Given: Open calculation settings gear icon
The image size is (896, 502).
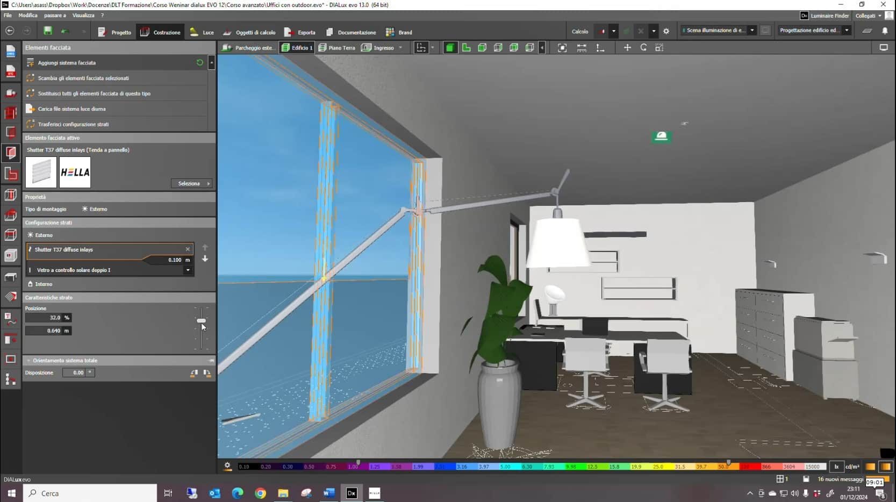Looking at the screenshot, I should tap(666, 31).
